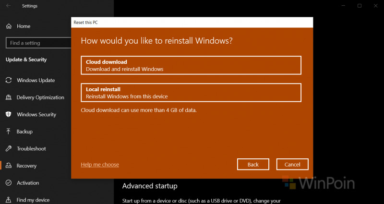This screenshot has width=384, height=204.
Task: Open Windows Security page
Action: click(36, 114)
